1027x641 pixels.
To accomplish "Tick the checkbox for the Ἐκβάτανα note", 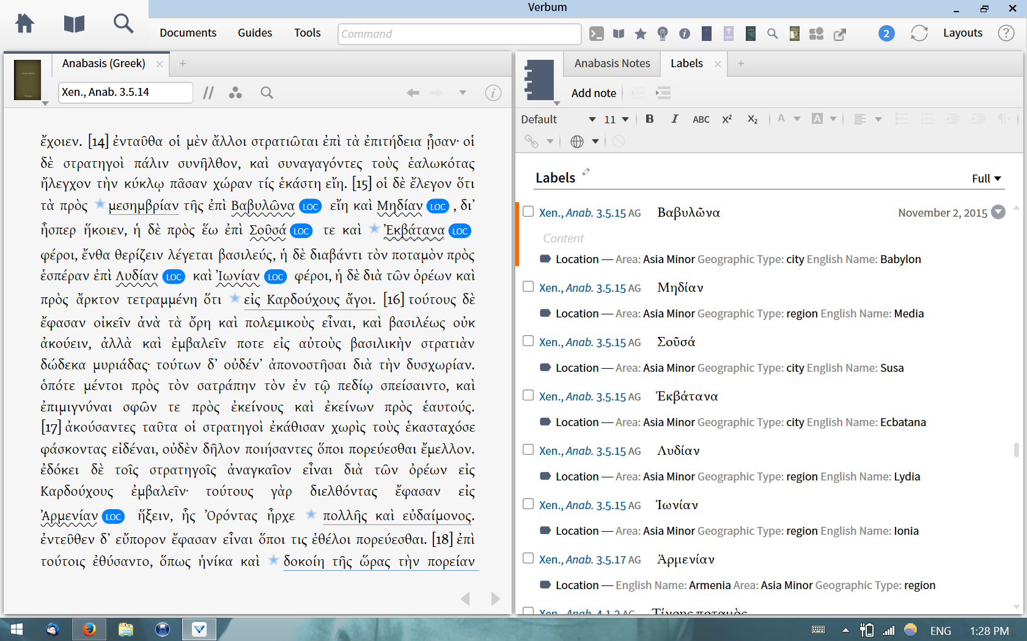I will [528, 395].
